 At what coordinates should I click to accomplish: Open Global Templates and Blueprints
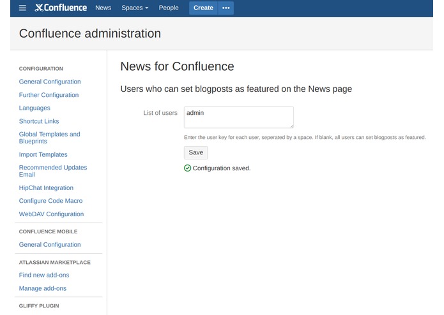50,138
